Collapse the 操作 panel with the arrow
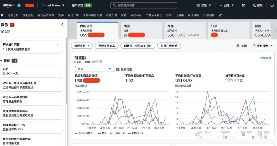 [62, 24]
